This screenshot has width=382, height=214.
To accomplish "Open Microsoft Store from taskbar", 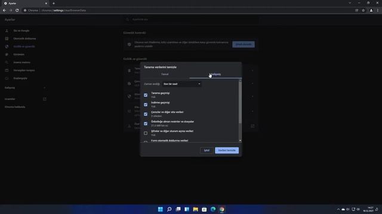I will pos(204,209).
